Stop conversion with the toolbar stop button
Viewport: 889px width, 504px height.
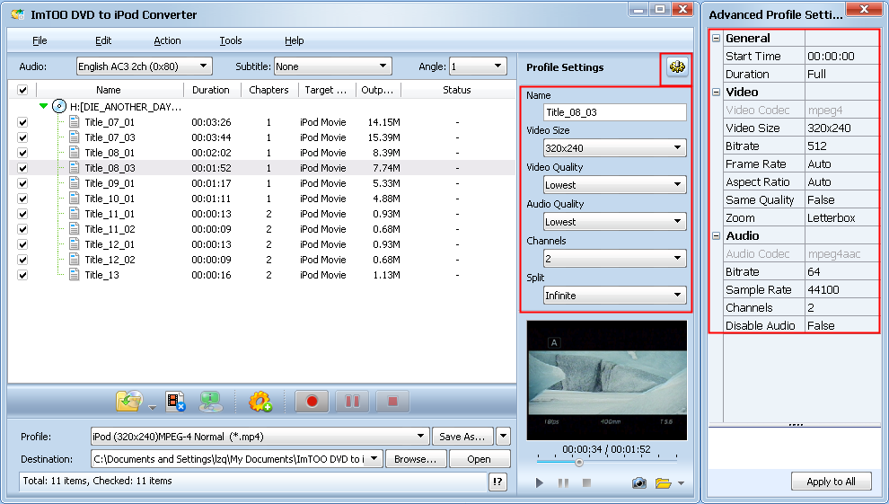click(392, 402)
